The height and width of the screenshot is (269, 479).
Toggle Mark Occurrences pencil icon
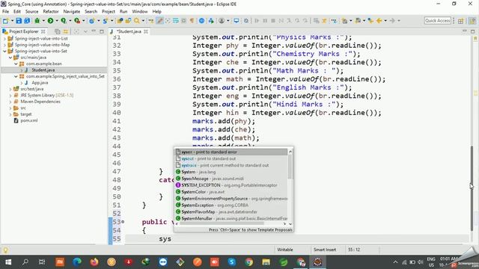tap(159, 21)
